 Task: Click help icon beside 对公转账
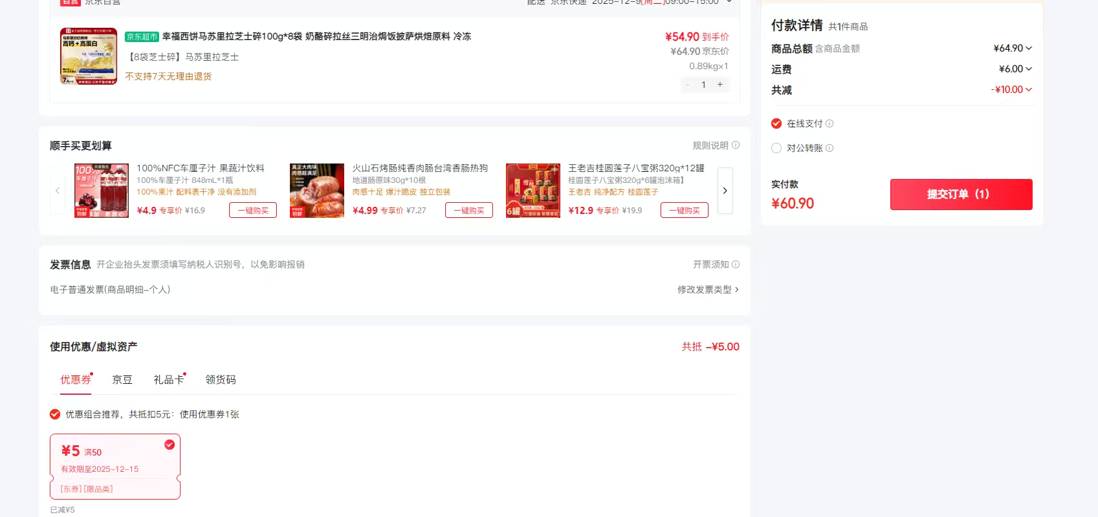829,148
